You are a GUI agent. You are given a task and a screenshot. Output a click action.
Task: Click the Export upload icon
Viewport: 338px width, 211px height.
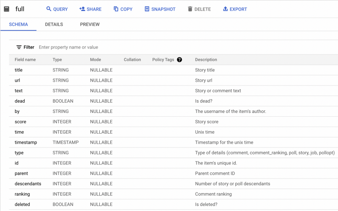coord(225,9)
